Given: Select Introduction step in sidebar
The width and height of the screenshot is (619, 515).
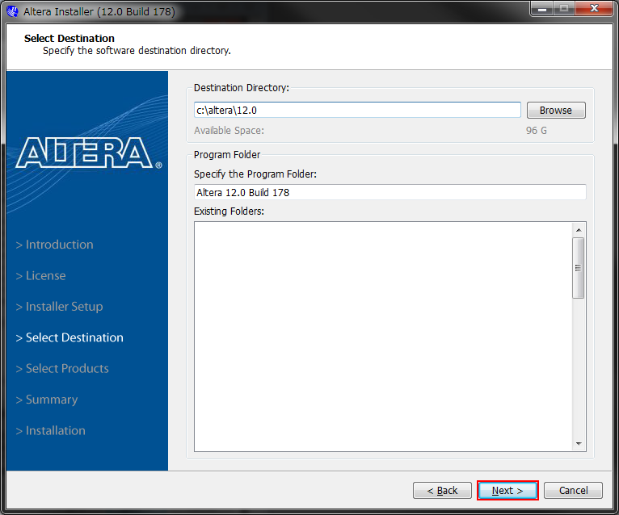Looking at the screenshot, I should click(x=54, y=245).
